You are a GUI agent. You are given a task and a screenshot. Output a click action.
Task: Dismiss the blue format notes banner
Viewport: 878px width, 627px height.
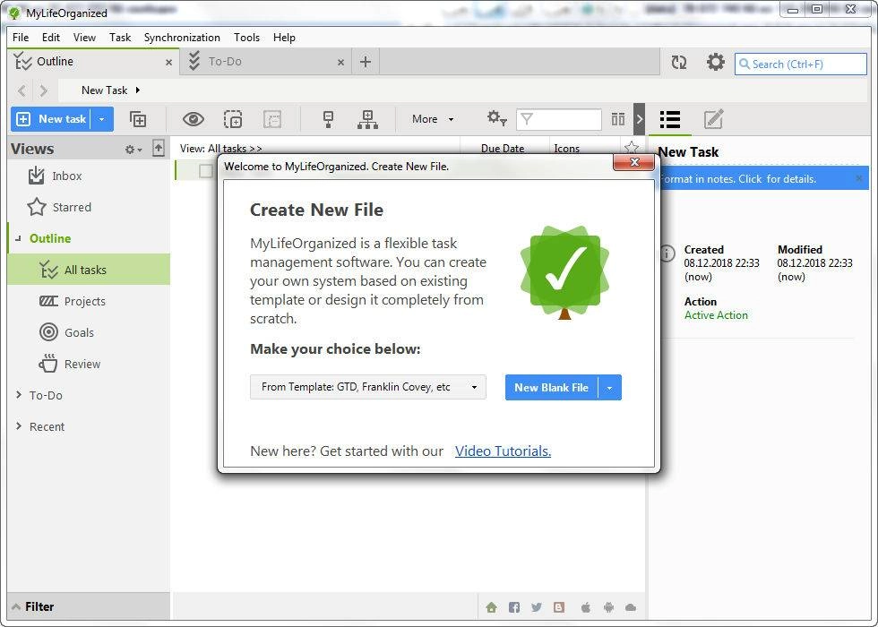tap(859, 178)
